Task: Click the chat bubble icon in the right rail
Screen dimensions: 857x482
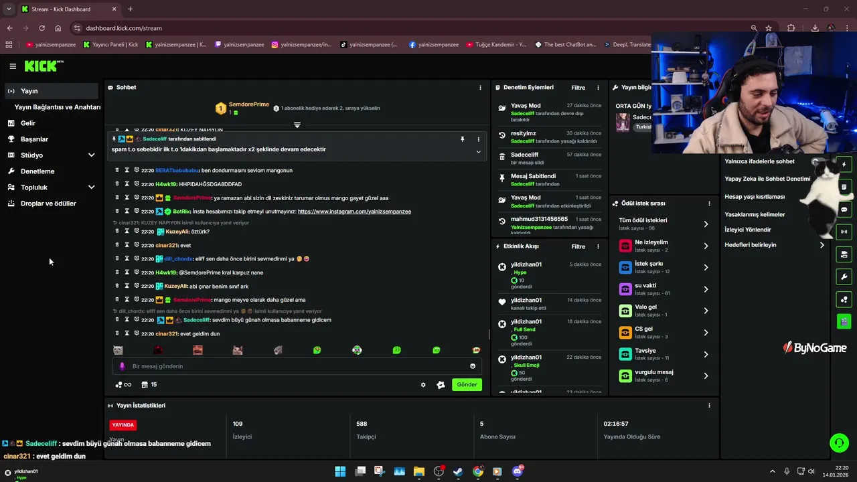Action: tap(844, 210)
